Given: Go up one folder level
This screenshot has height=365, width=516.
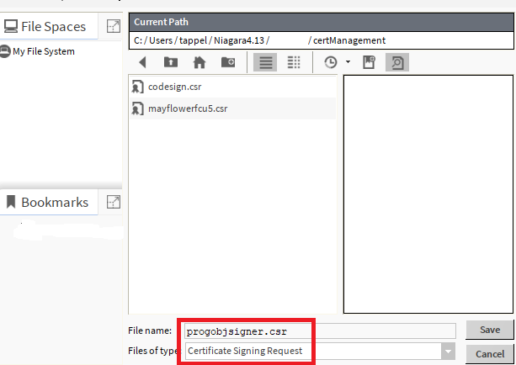Looking at the screenshot, I should 171,62.
